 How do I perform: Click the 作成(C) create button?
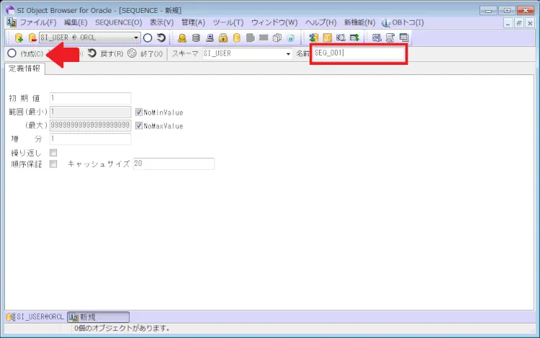pyautogui.click(x=26, y=54)
